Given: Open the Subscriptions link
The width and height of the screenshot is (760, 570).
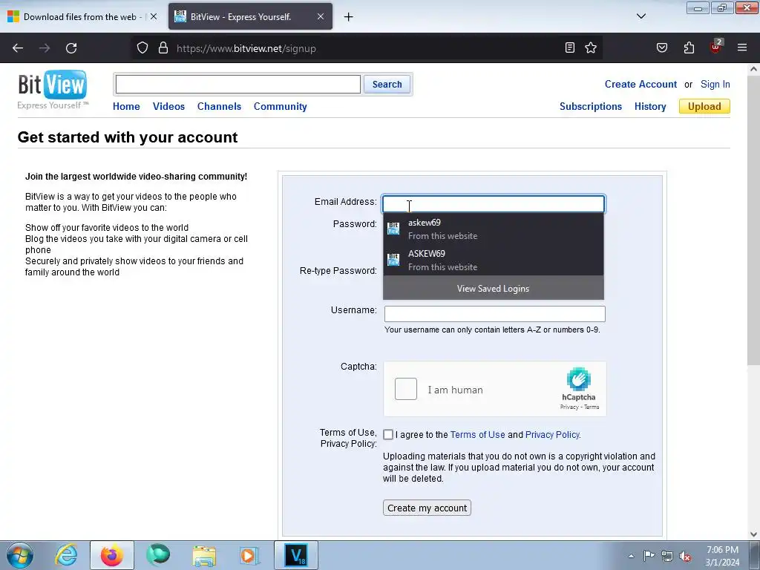Looking at the screenshot, I should 590,107.
